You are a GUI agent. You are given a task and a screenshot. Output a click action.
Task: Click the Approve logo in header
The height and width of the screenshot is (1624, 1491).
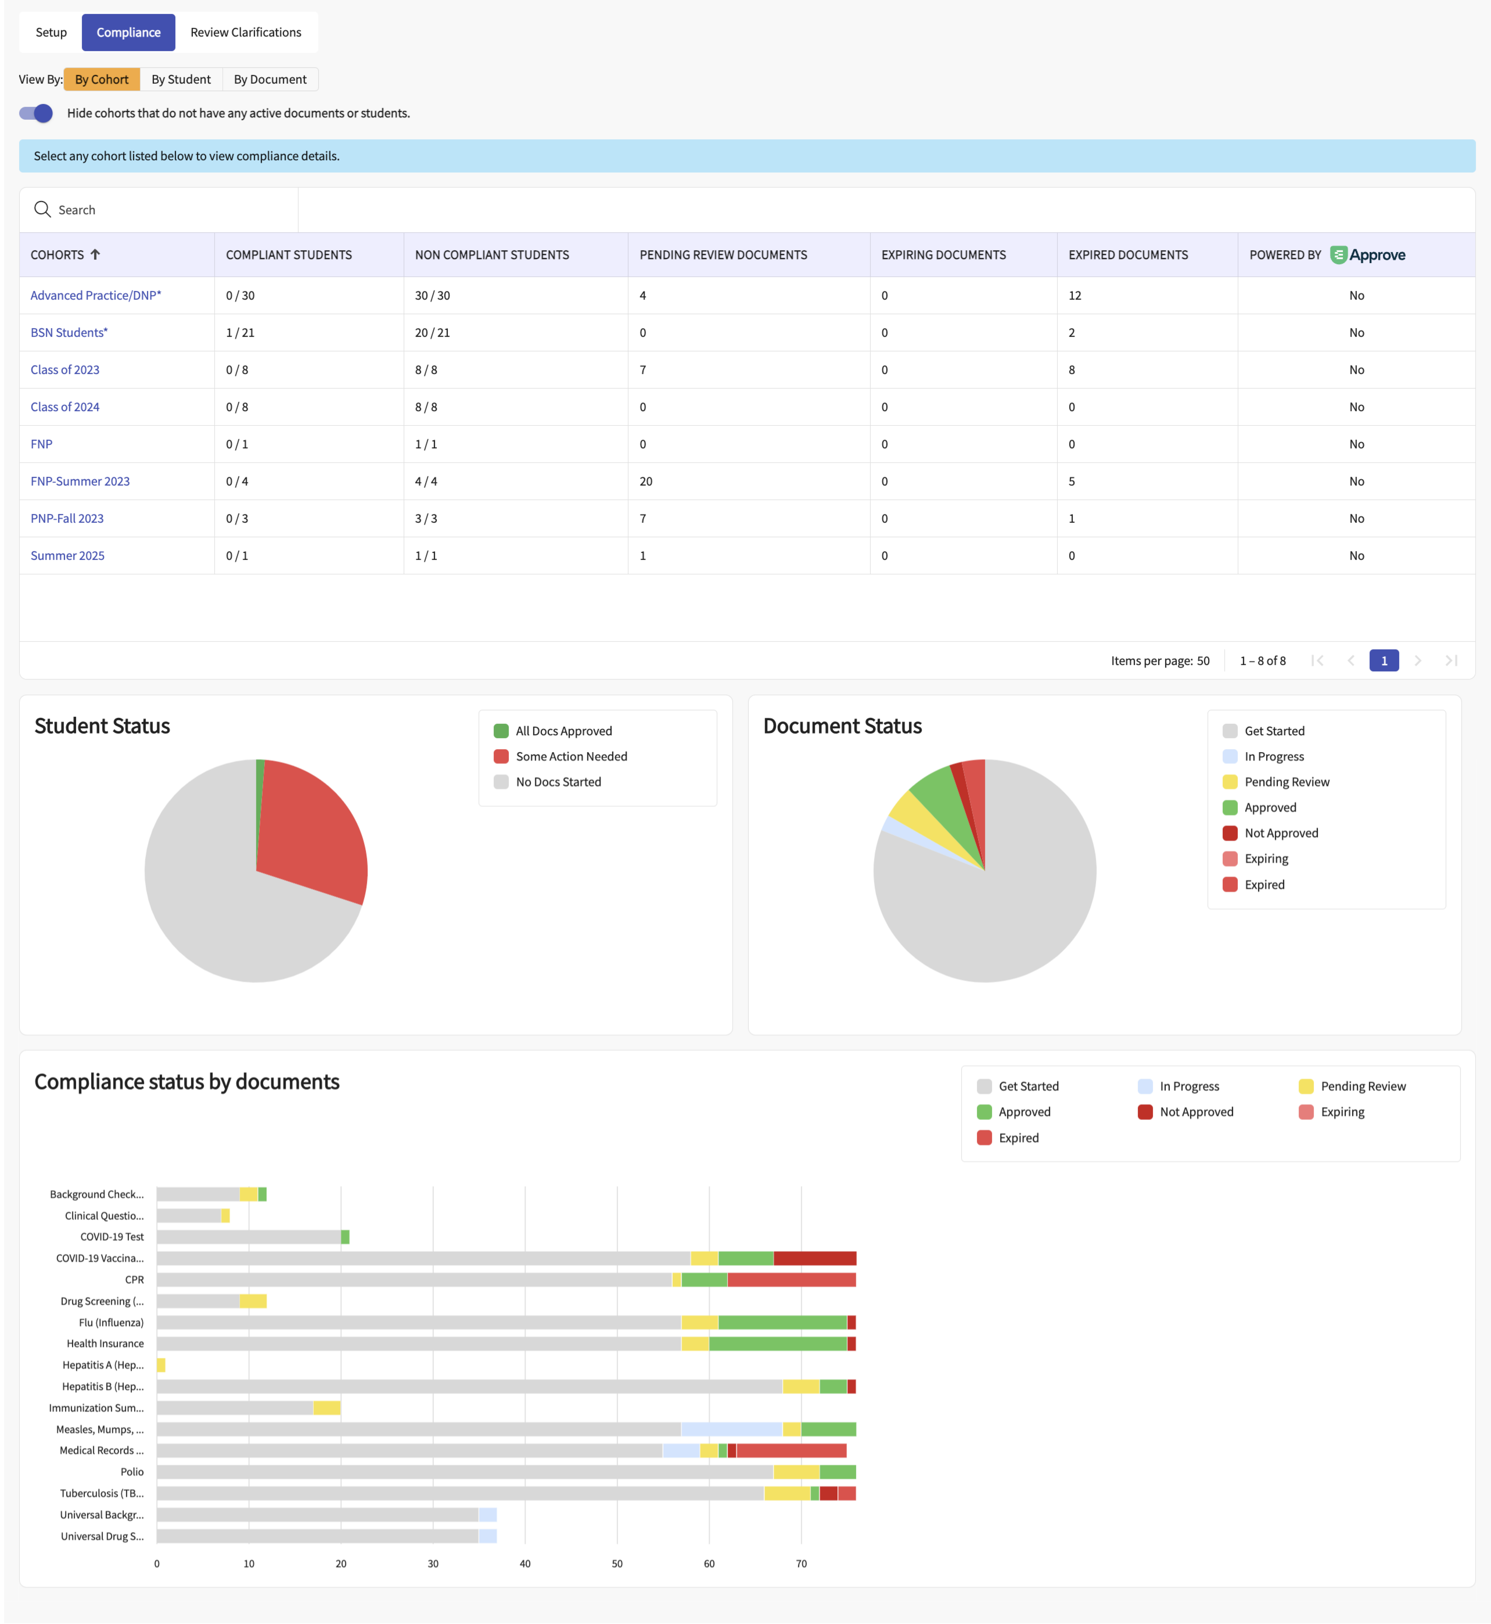(x=1368, y=255)
